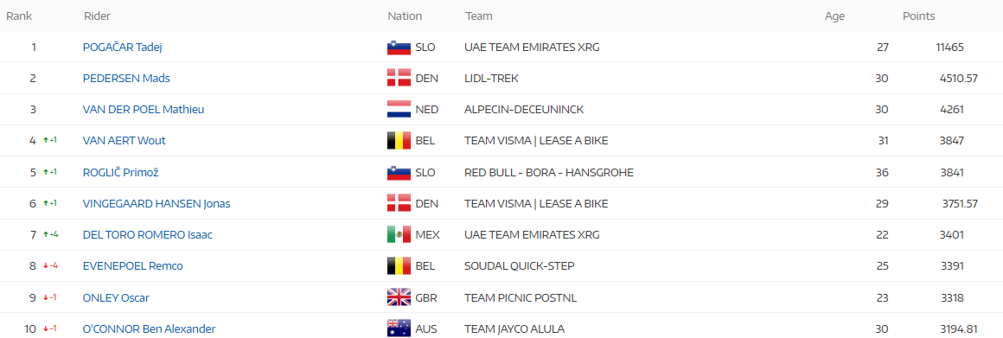Viewport: 1003px width, 338px height.
Task: Click the Slovenia flag next to Pogačar
Action: click(399, 48)
